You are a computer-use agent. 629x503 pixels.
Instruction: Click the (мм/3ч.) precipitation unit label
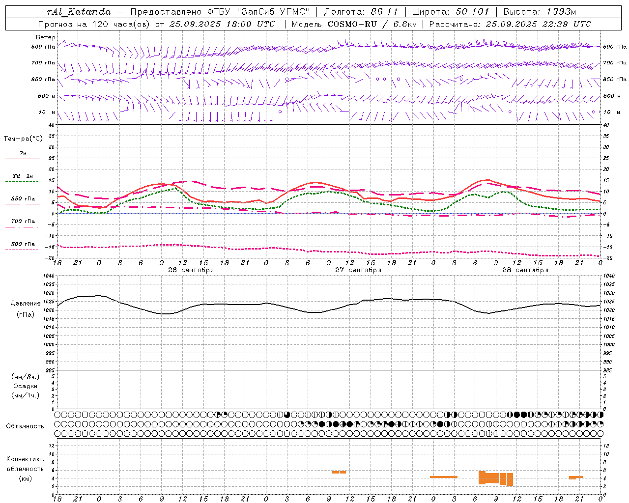(26, 377)
